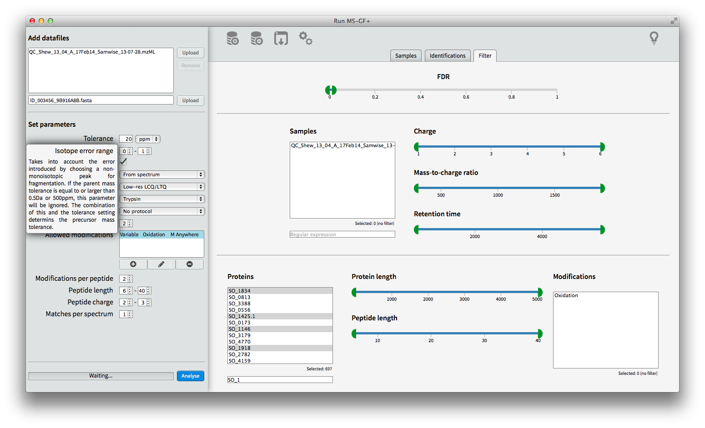
Task: Click the Charge slider right handle at 6
Action: (602, 147)
